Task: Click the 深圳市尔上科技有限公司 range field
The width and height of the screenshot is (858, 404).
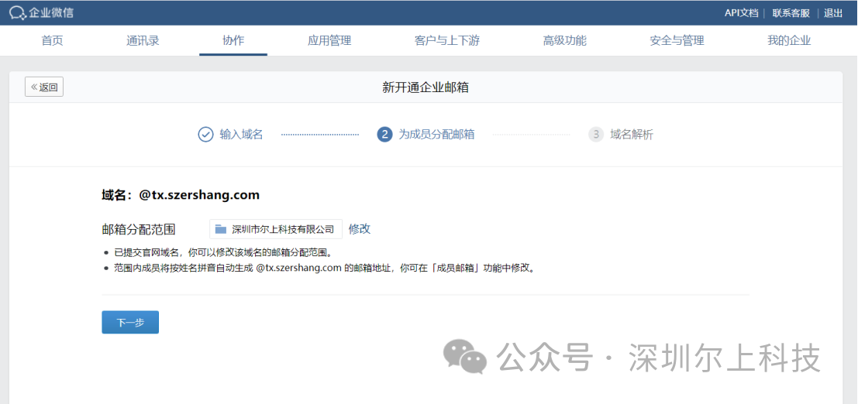Action: pos(283,229)
